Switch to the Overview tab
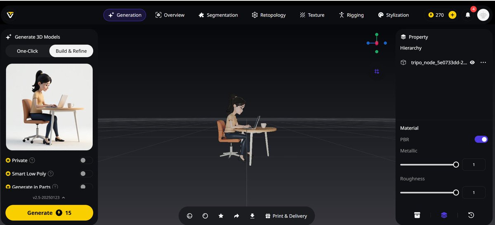Image resolution: width=495 pixels, height=225 pixels. pyautogui.click(x=170, y=15)
